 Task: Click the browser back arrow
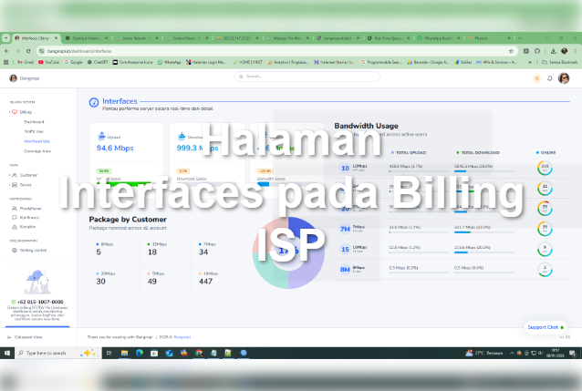[x=6, y=51]
